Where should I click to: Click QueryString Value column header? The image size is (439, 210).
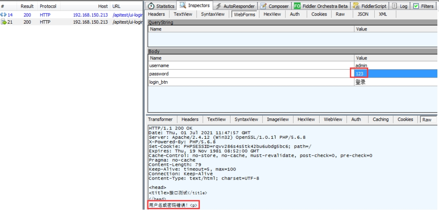click(x=396, y=29)
